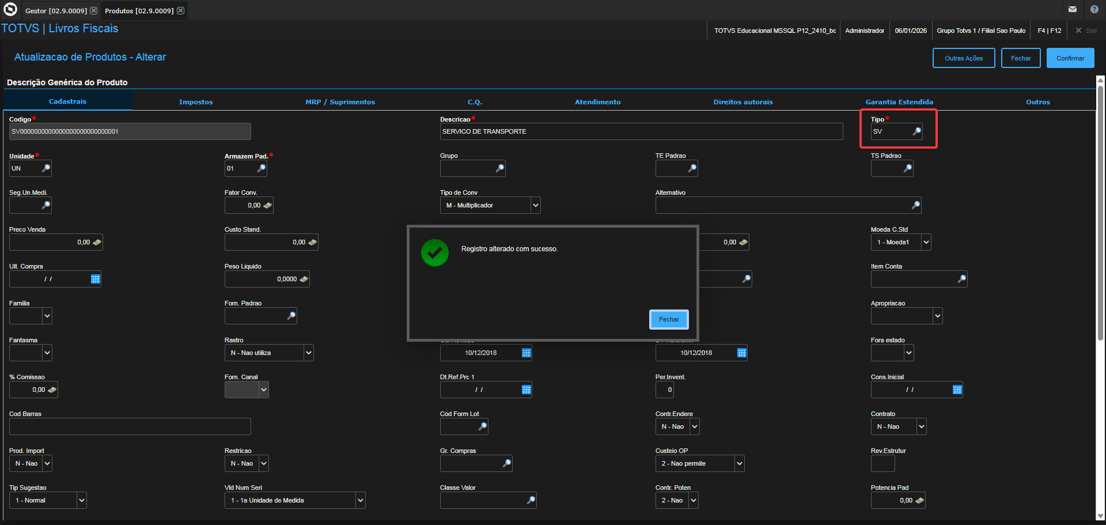
Task: Open the calculator icon for Custo Stand.
Action: pyautogui.click(x=312, y=242)
